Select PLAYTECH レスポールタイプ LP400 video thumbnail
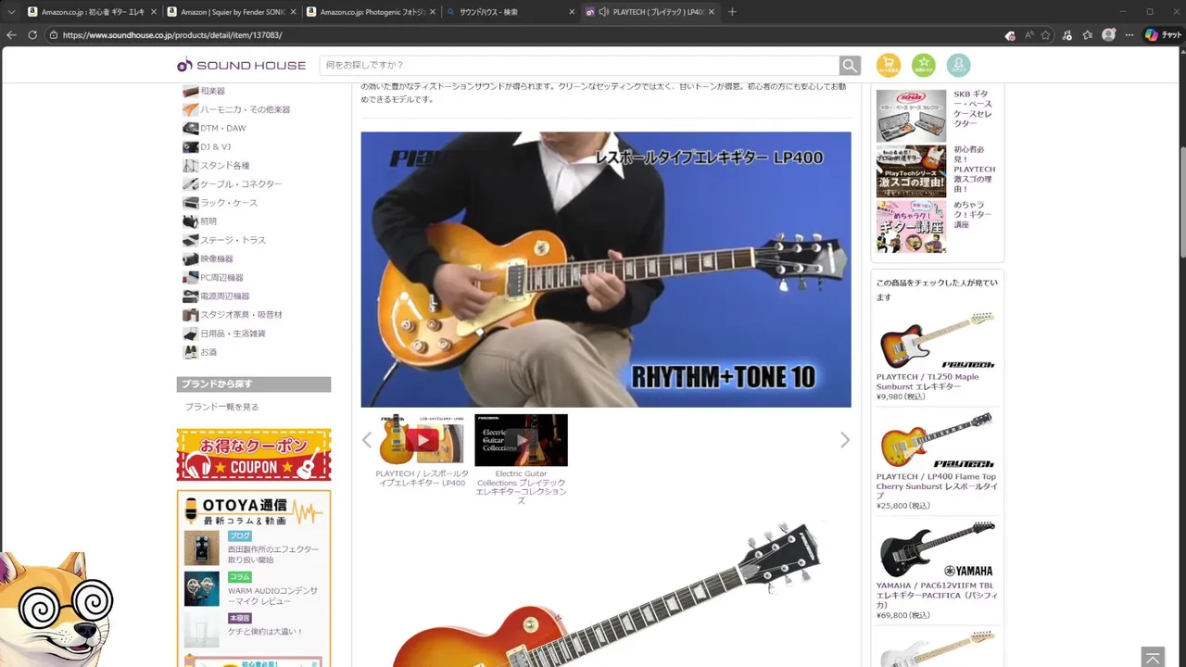The width and height of the screenshot is (1186, 667). (422, 440)
